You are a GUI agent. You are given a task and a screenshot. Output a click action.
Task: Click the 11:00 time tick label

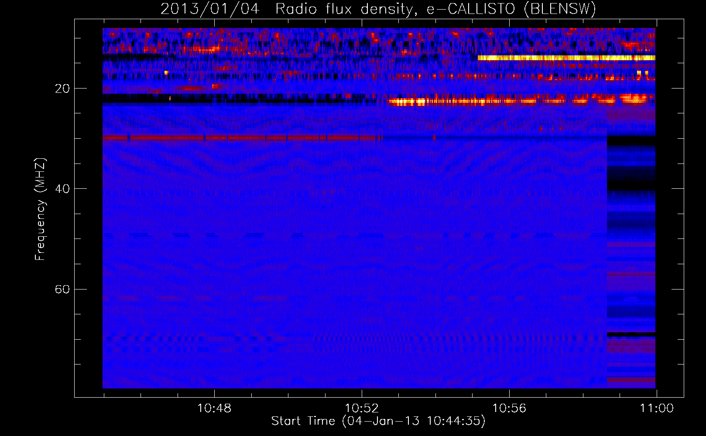click(x=657, y=409)
